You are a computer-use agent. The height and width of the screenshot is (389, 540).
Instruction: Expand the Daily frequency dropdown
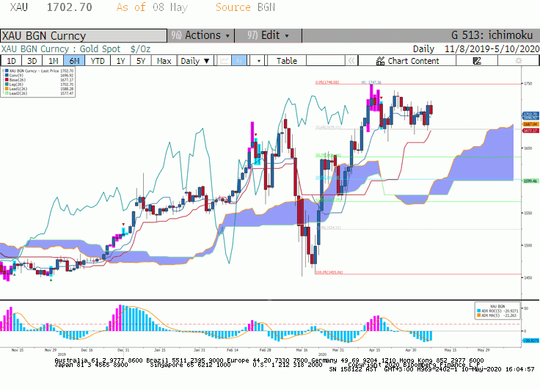pos(195,61)
